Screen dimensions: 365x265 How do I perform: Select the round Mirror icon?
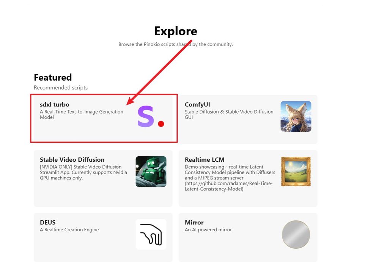296,235
